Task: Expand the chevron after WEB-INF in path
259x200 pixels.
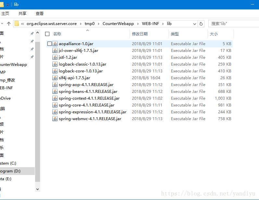Action: (x=163, y=24)
